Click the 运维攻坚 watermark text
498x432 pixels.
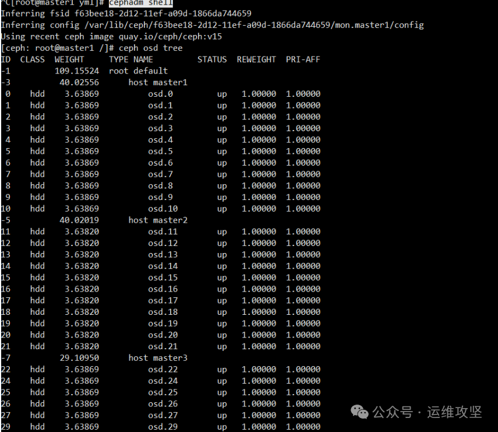(454, 412)
